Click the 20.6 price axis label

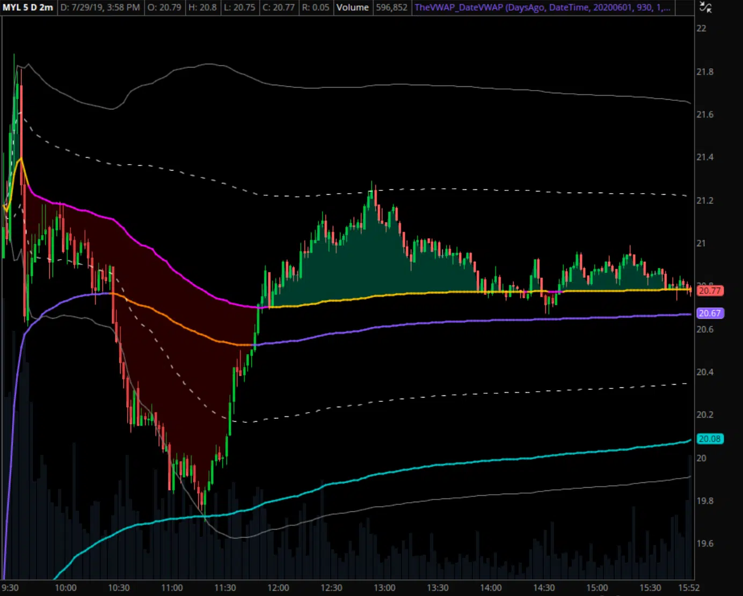click(x=705, y=329)
